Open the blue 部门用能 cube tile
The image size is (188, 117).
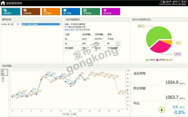71,12
